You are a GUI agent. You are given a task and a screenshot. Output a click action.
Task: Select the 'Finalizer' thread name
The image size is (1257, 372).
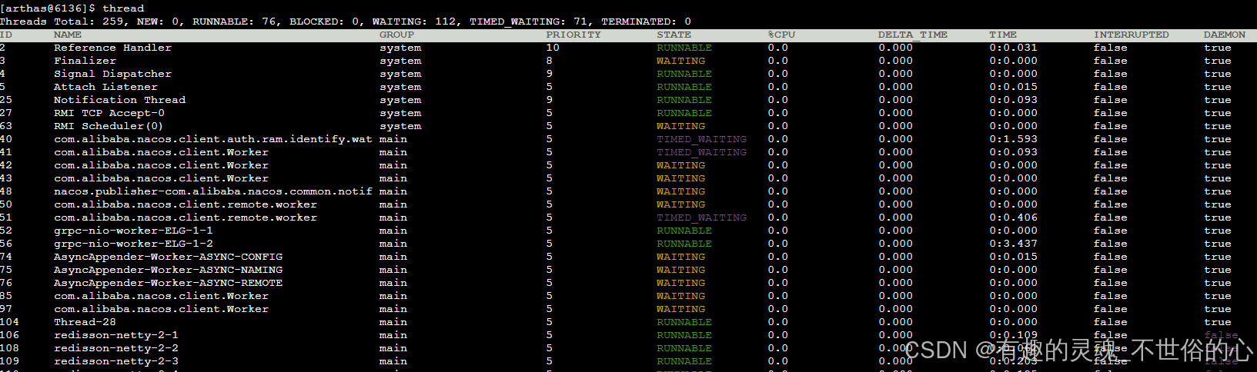tap(85, 61)
